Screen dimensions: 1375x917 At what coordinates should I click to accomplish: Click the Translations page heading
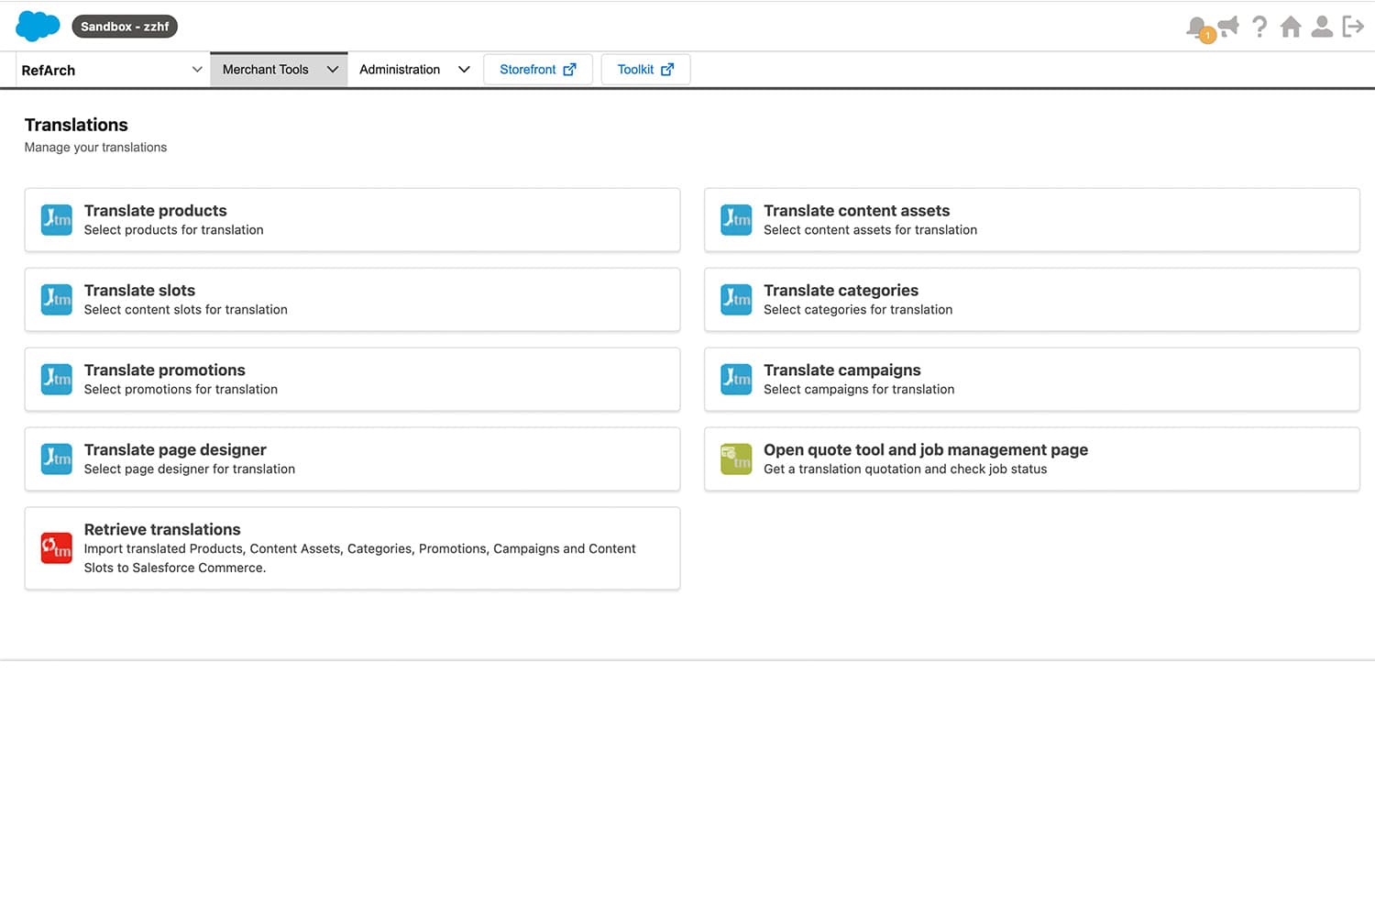pyautogui.click(x=76, y=125)
